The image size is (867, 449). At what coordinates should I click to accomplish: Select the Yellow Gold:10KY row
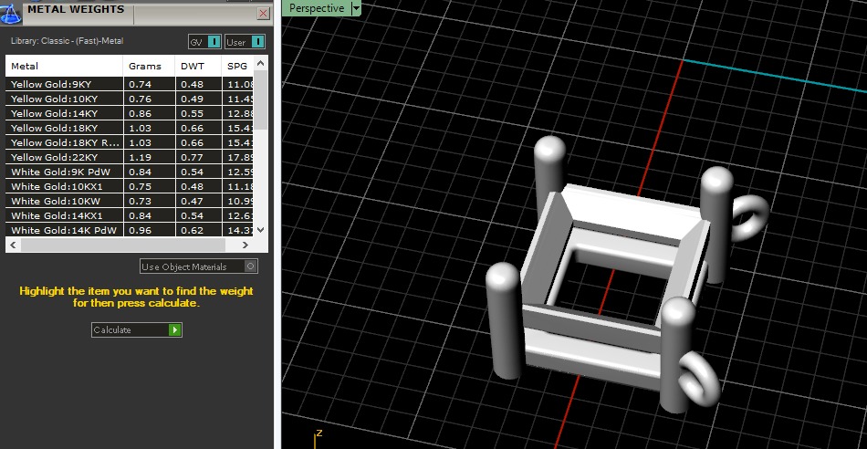point(130,99)
